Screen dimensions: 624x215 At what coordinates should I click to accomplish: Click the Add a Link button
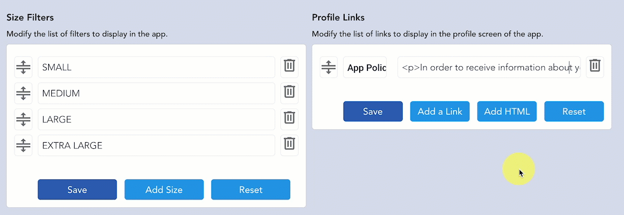click(x=440, y=111)
